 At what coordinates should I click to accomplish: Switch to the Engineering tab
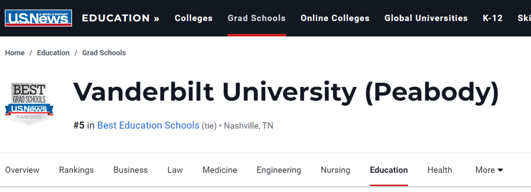(279, 170)
